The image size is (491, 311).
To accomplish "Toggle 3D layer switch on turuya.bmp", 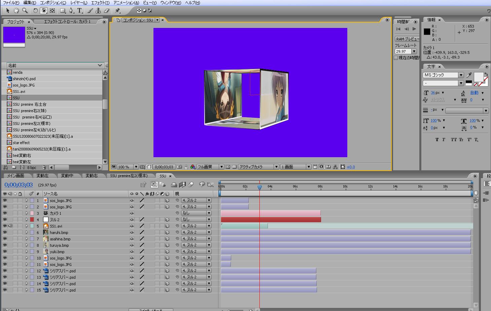I will tap(167, 245).
